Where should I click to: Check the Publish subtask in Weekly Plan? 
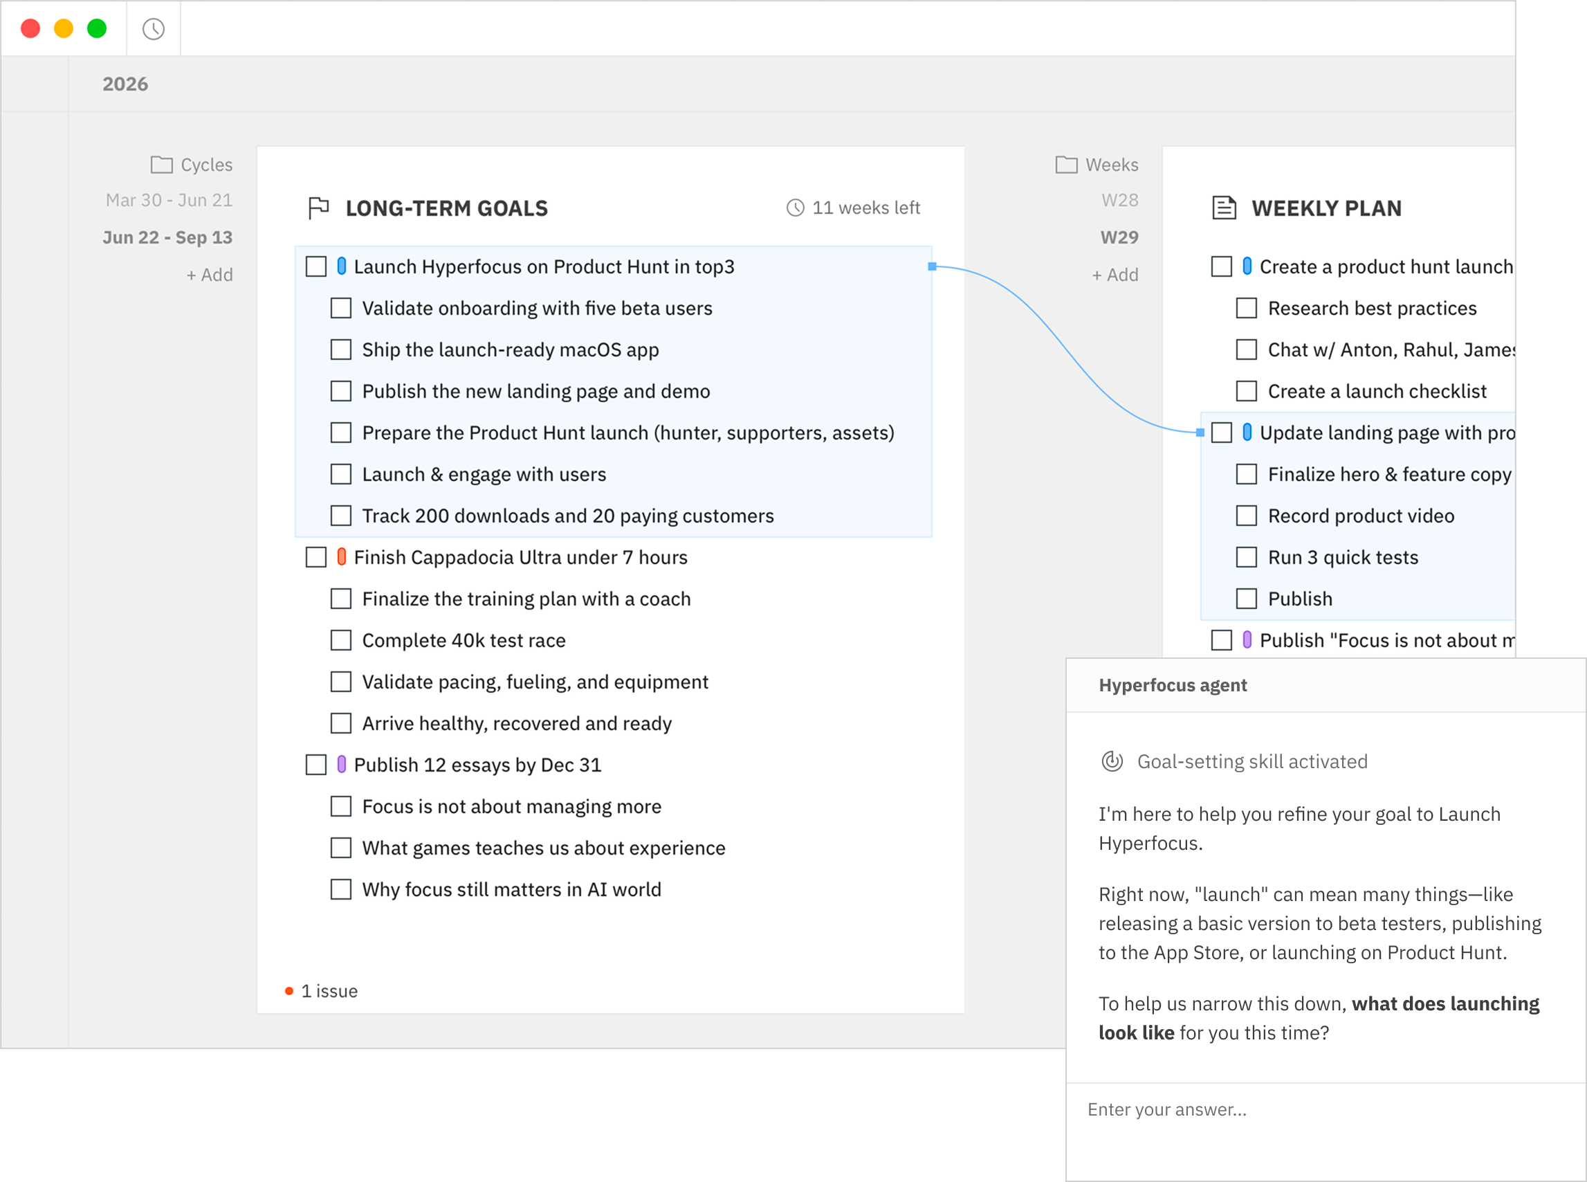tap(1247, 598)
